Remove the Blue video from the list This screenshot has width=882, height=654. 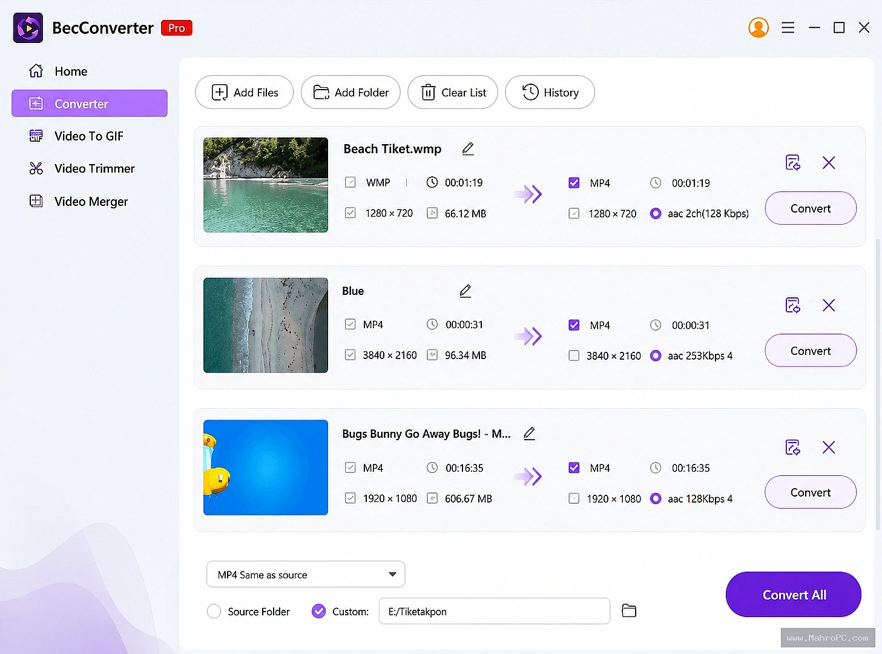click(x=829, y=305)
